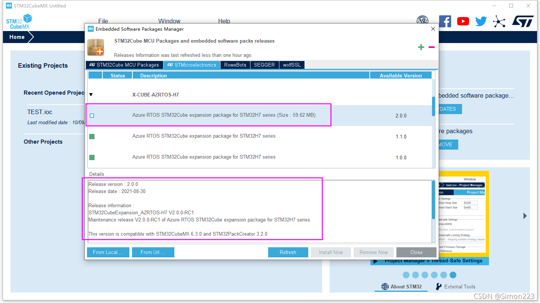Click the Existing Projects heading
Image resolution: width=540 pixels, height=303 pixels.
coord(43,65)
